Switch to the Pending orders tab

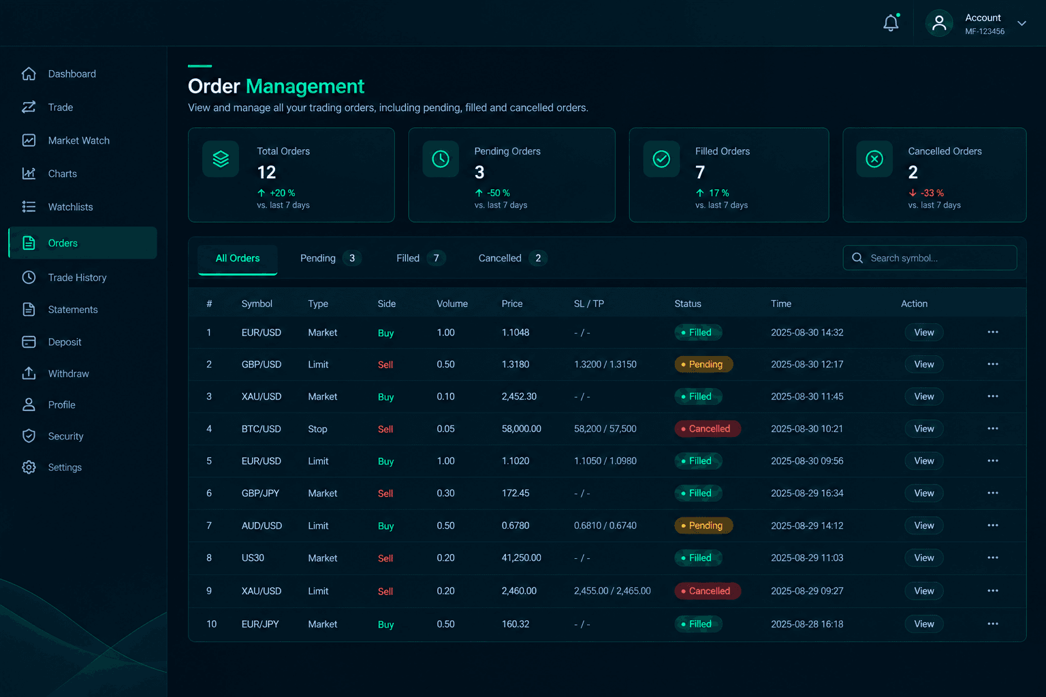[330, 258]
